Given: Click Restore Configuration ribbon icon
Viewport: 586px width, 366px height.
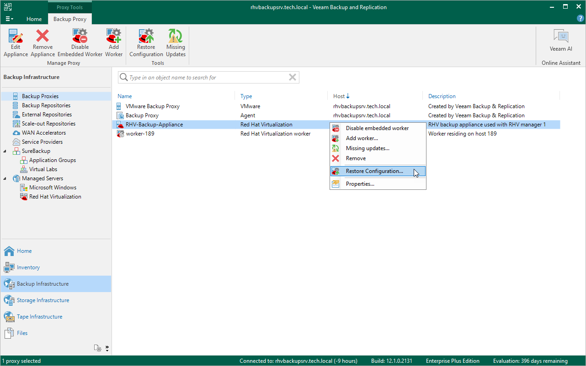Looking at the screenshot, I should click(146, 43).
